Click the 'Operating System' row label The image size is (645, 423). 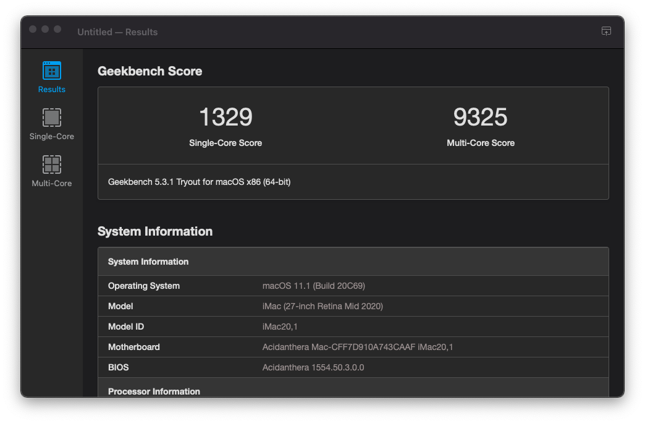(144, 286)
